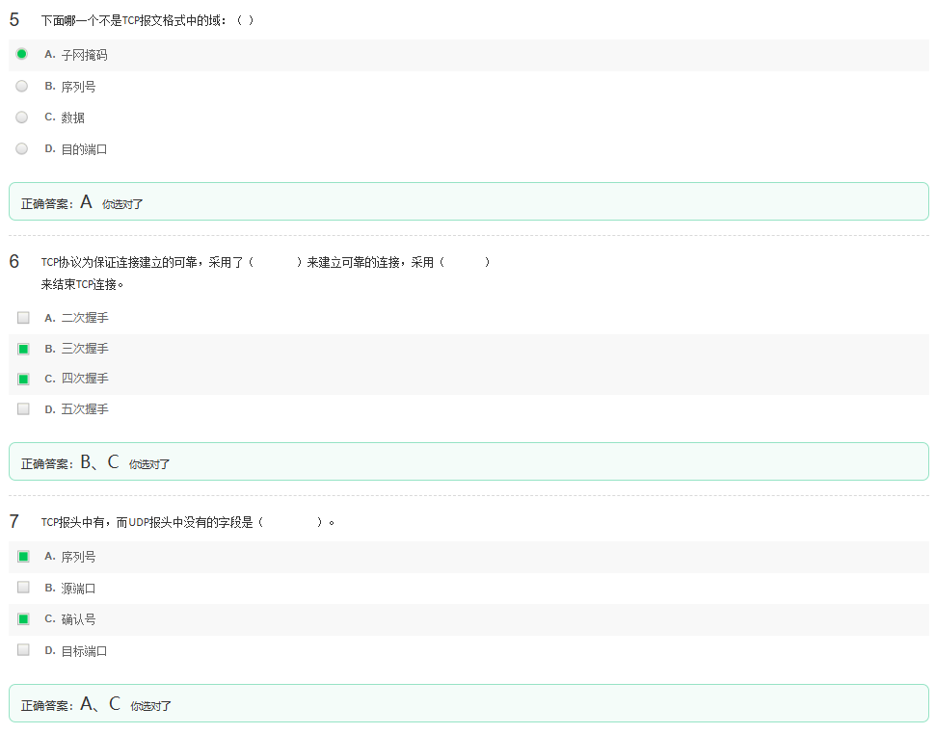Click question 5 text about TCP报文格式
This screenshot has width=936, height=734.
(147, 20)
